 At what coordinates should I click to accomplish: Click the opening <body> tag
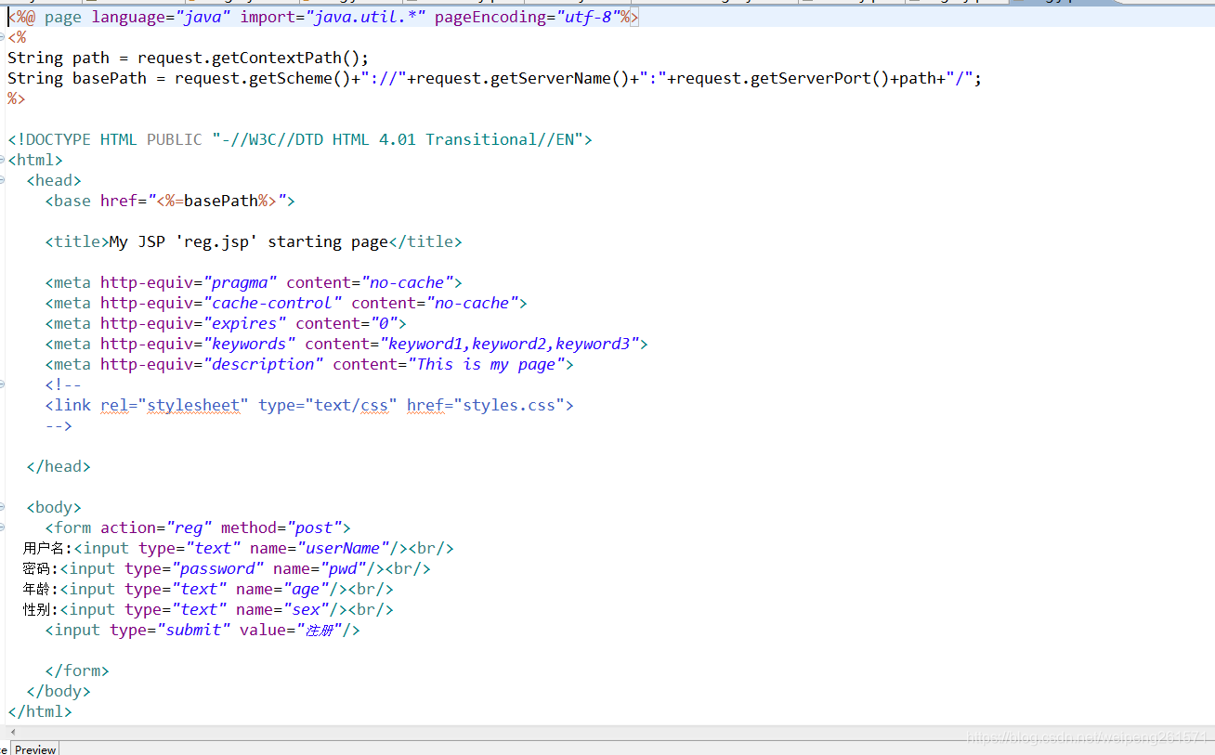54,507
